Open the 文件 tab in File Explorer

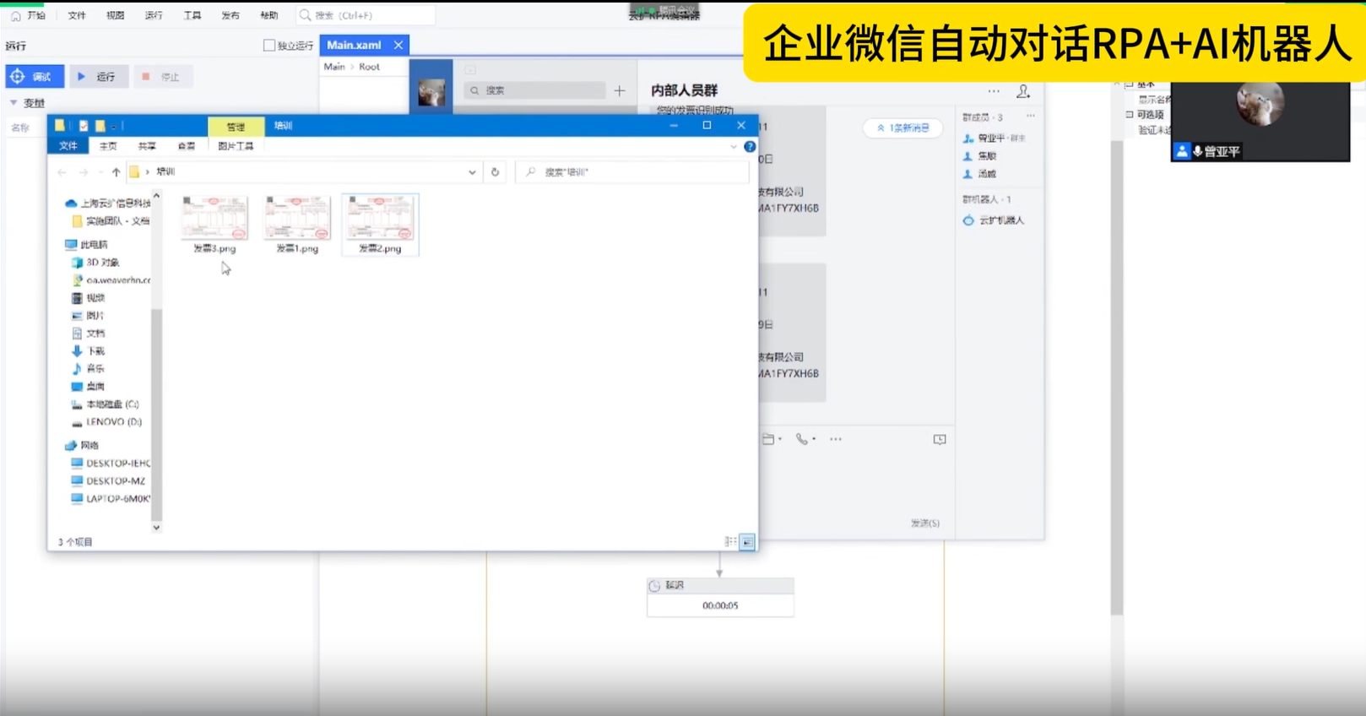coord(68,146)
